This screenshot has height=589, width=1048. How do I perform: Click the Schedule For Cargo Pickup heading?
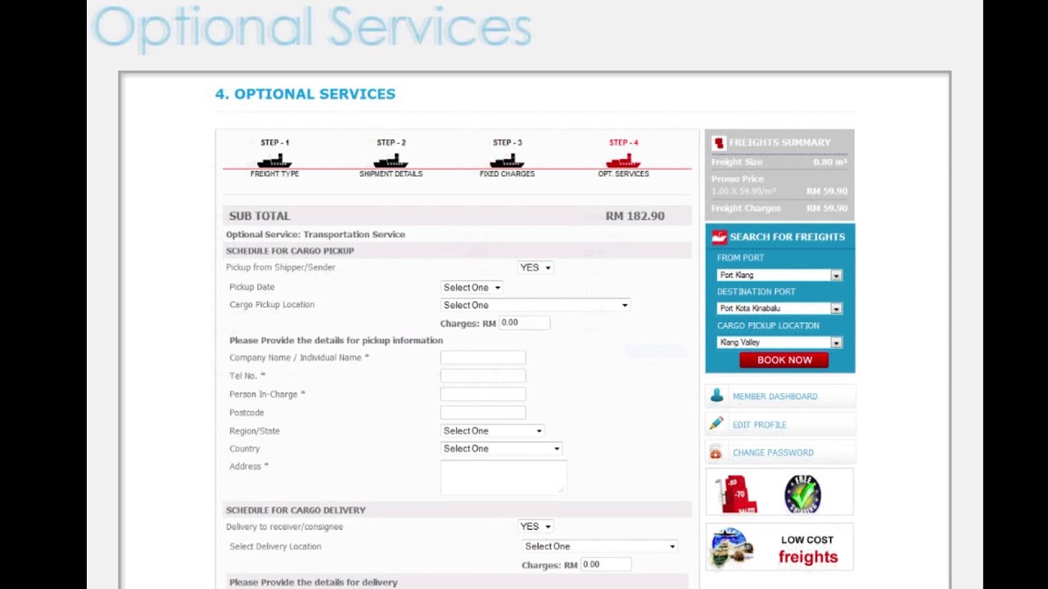(290, 251)
